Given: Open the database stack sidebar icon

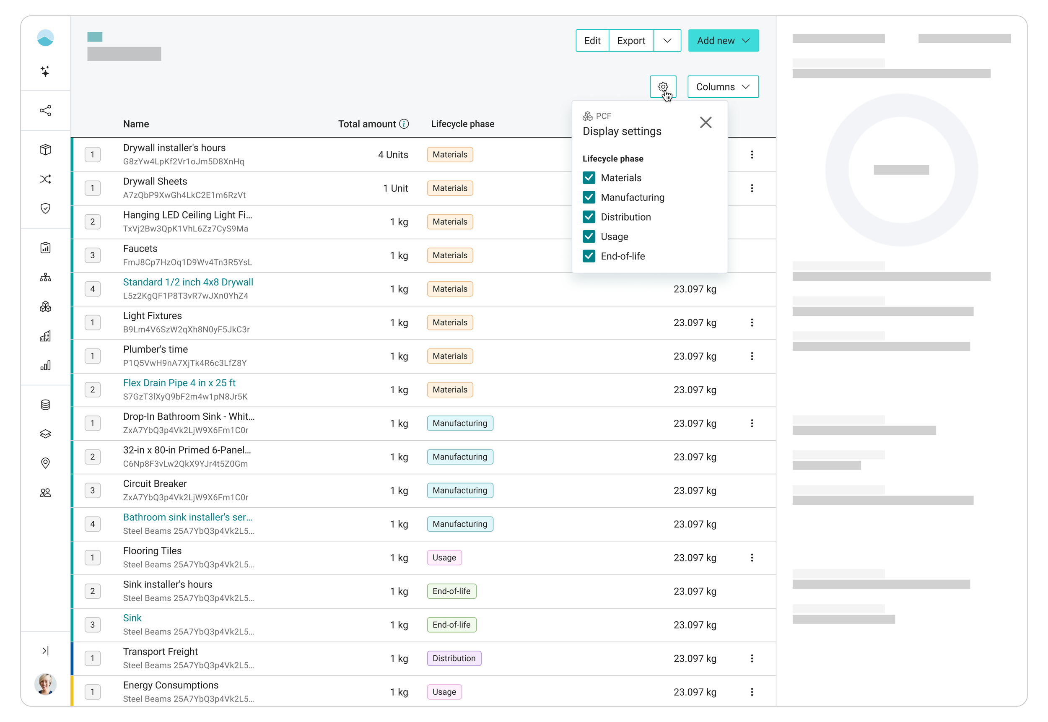Looking at the screenshot, I should 45,405.
